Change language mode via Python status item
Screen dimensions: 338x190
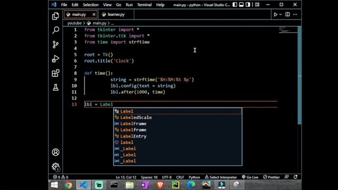(x=194, y=177)
